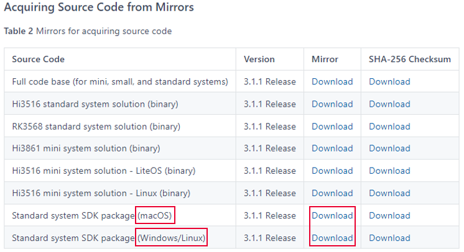Select the Source Code column header

(38, 59)
